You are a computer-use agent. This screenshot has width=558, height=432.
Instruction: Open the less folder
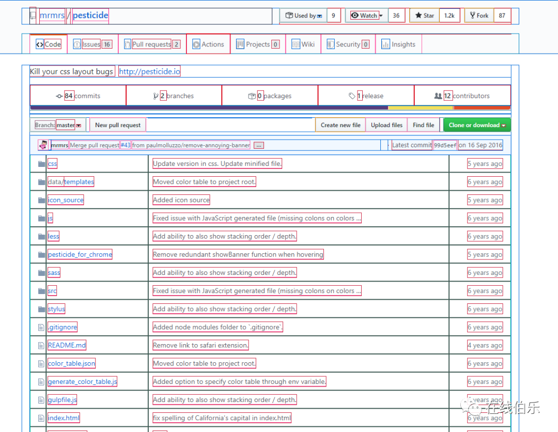pyautogui.click(x=53, y=236)
